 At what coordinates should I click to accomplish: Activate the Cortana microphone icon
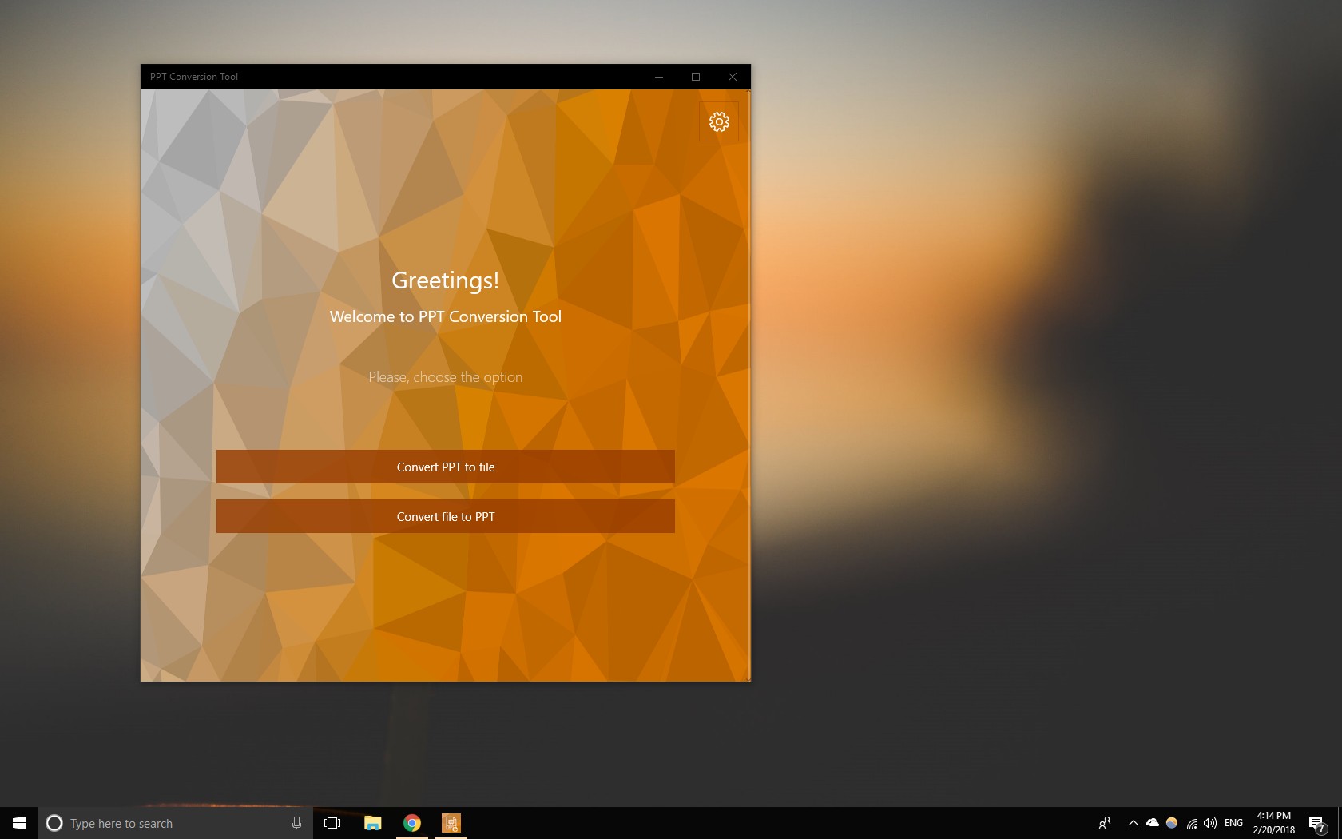point(296,823)
